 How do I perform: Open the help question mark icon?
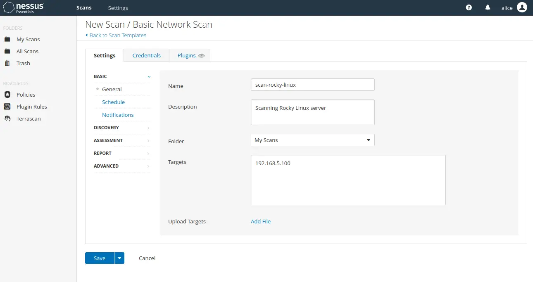(469, 8)
